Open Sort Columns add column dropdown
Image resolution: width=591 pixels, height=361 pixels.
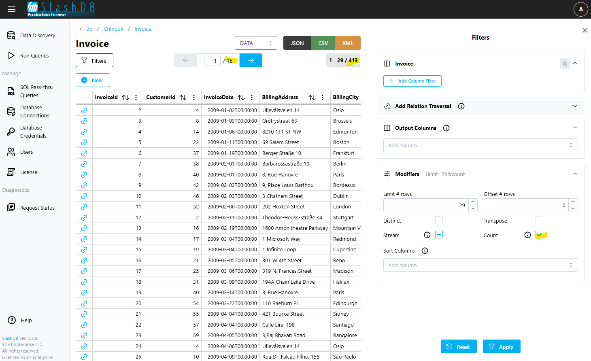coord(480,265)
